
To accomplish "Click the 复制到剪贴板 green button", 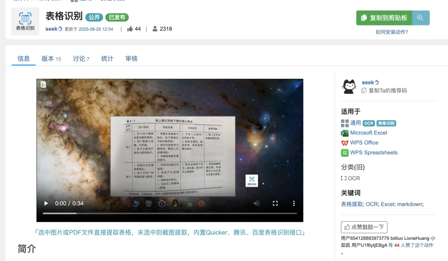I will (384, 18).
